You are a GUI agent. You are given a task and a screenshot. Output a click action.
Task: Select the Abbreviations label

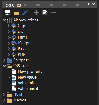click(x=26, y=20)
